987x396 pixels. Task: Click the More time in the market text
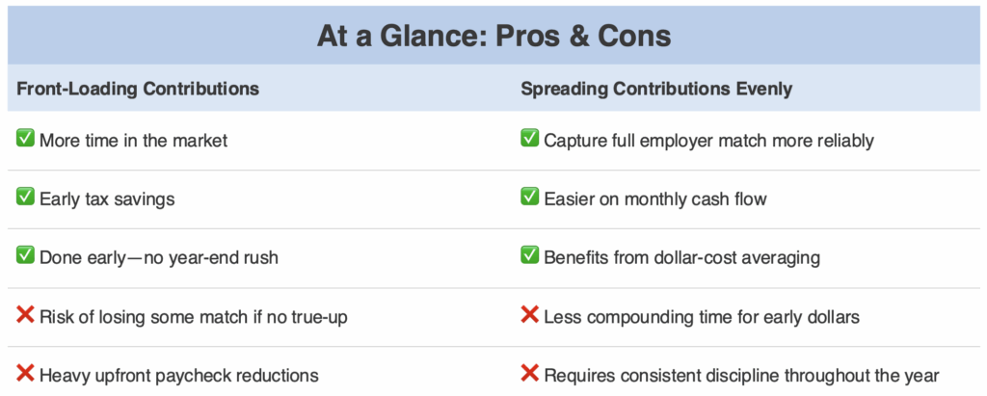tap(133, 141)
